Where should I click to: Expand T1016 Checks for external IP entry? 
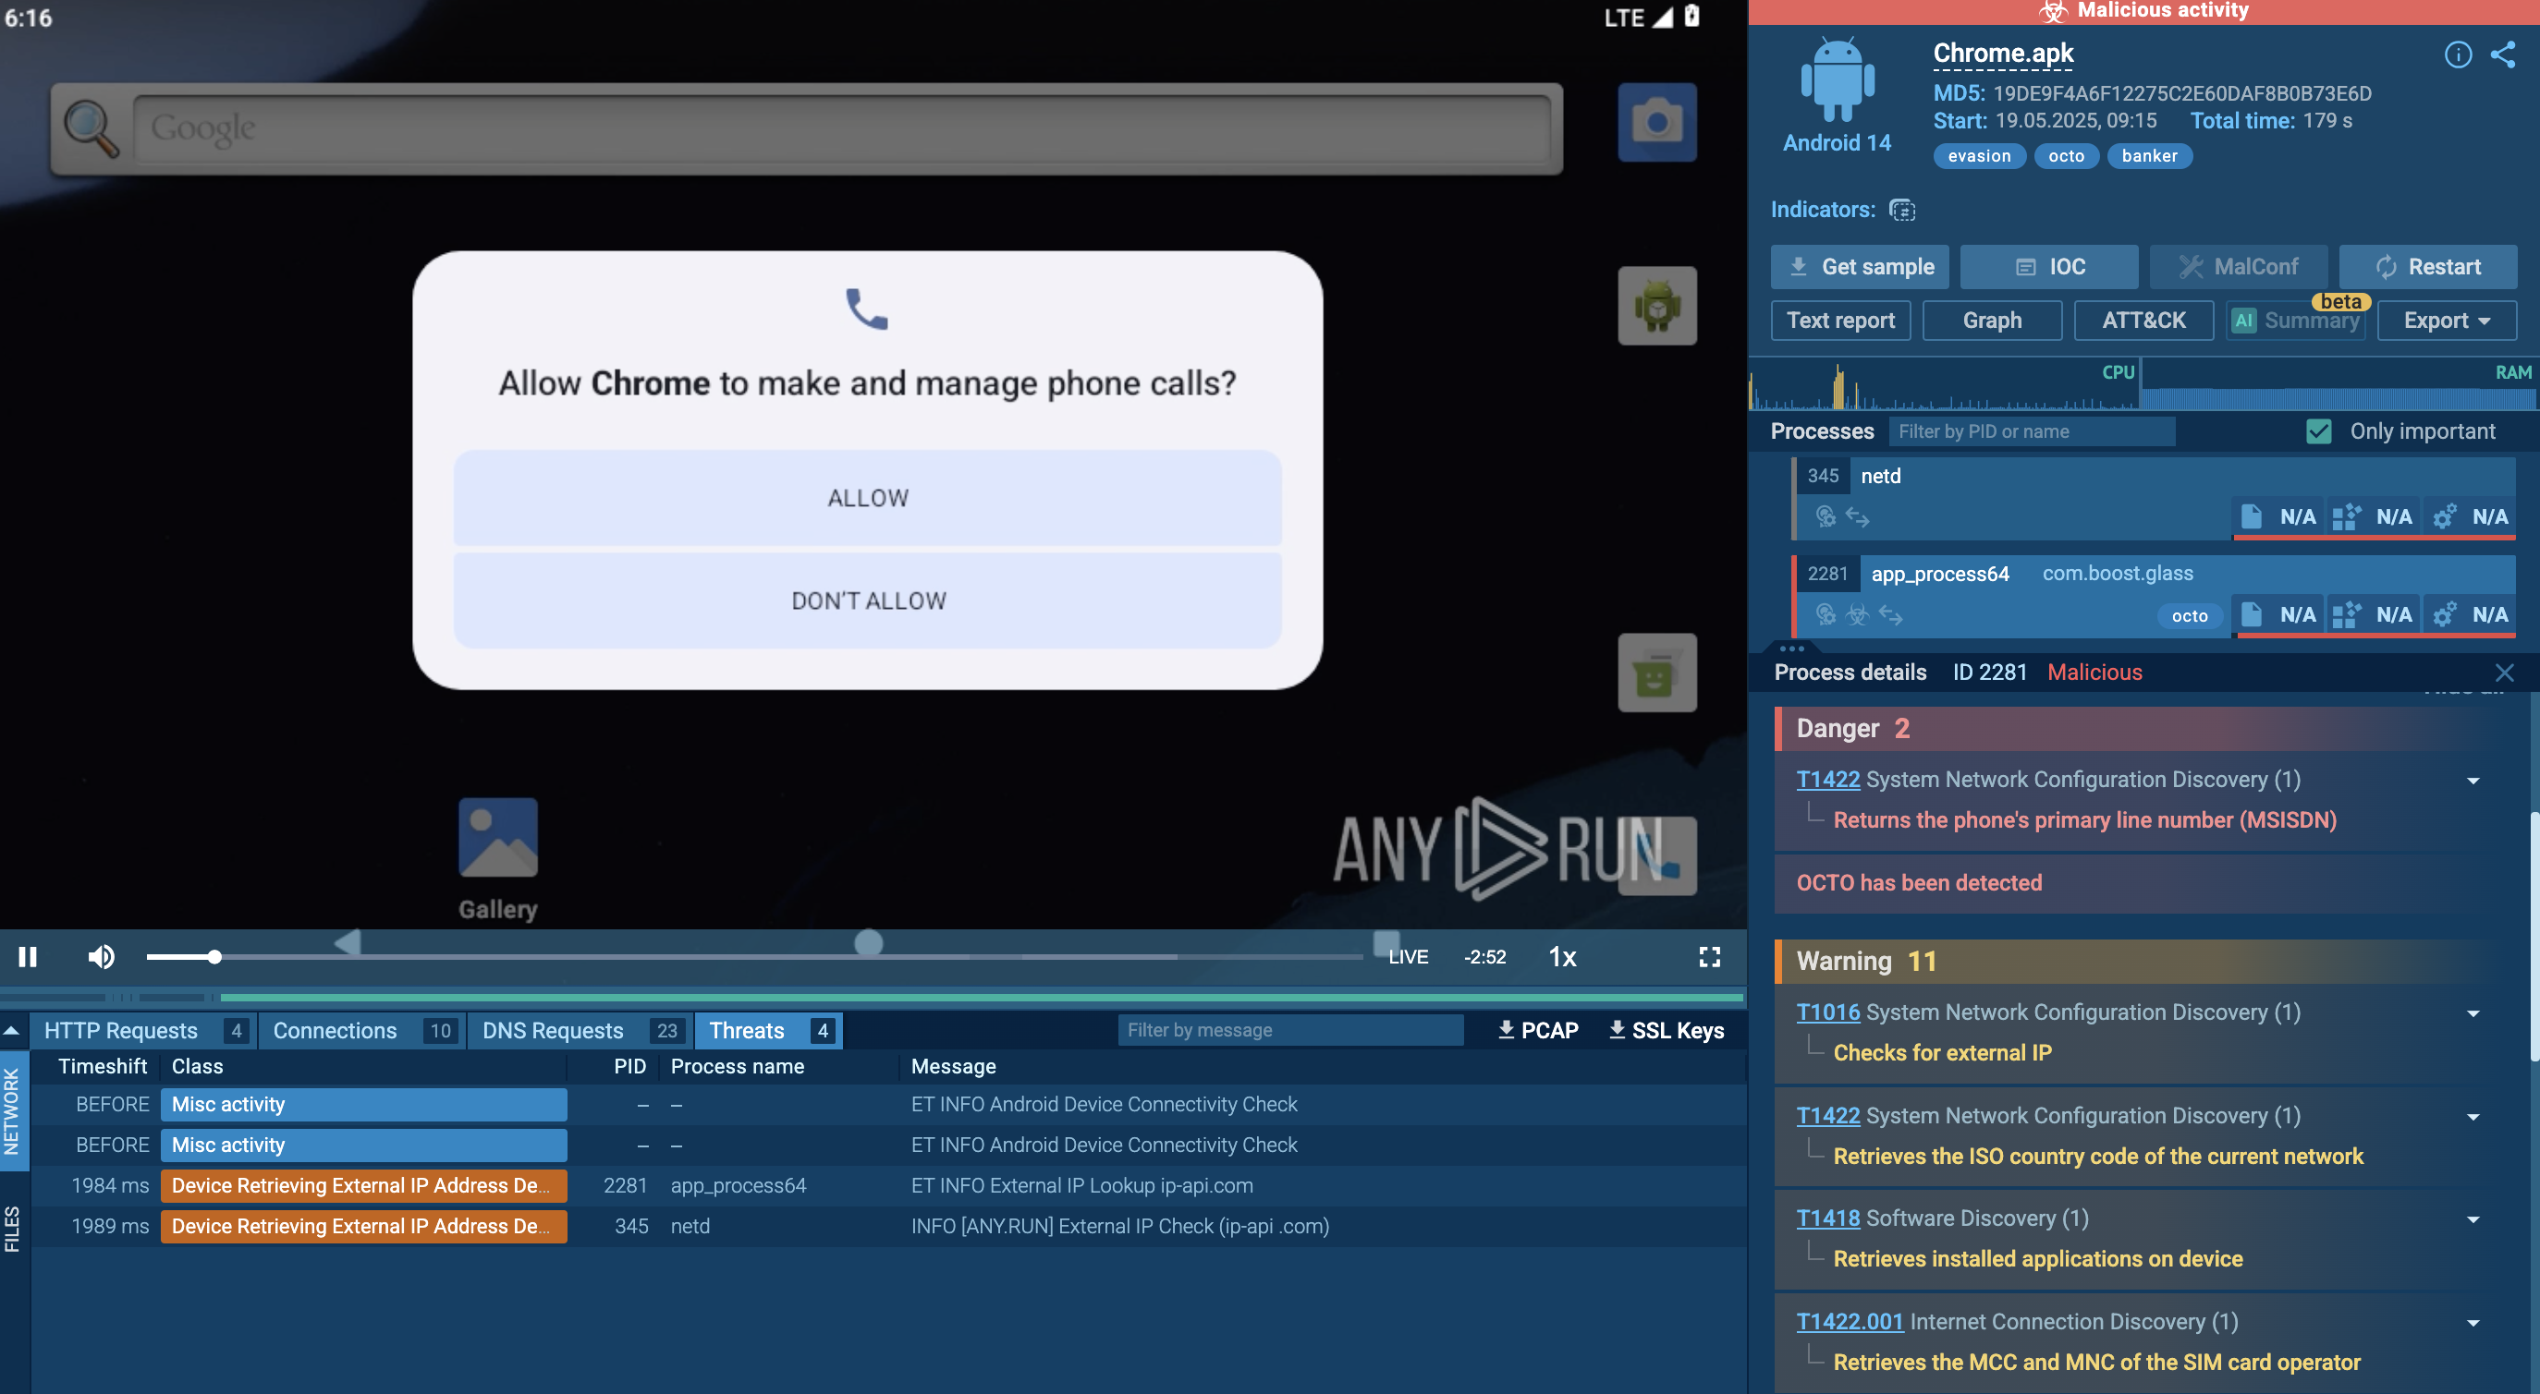[2473, 1013]
